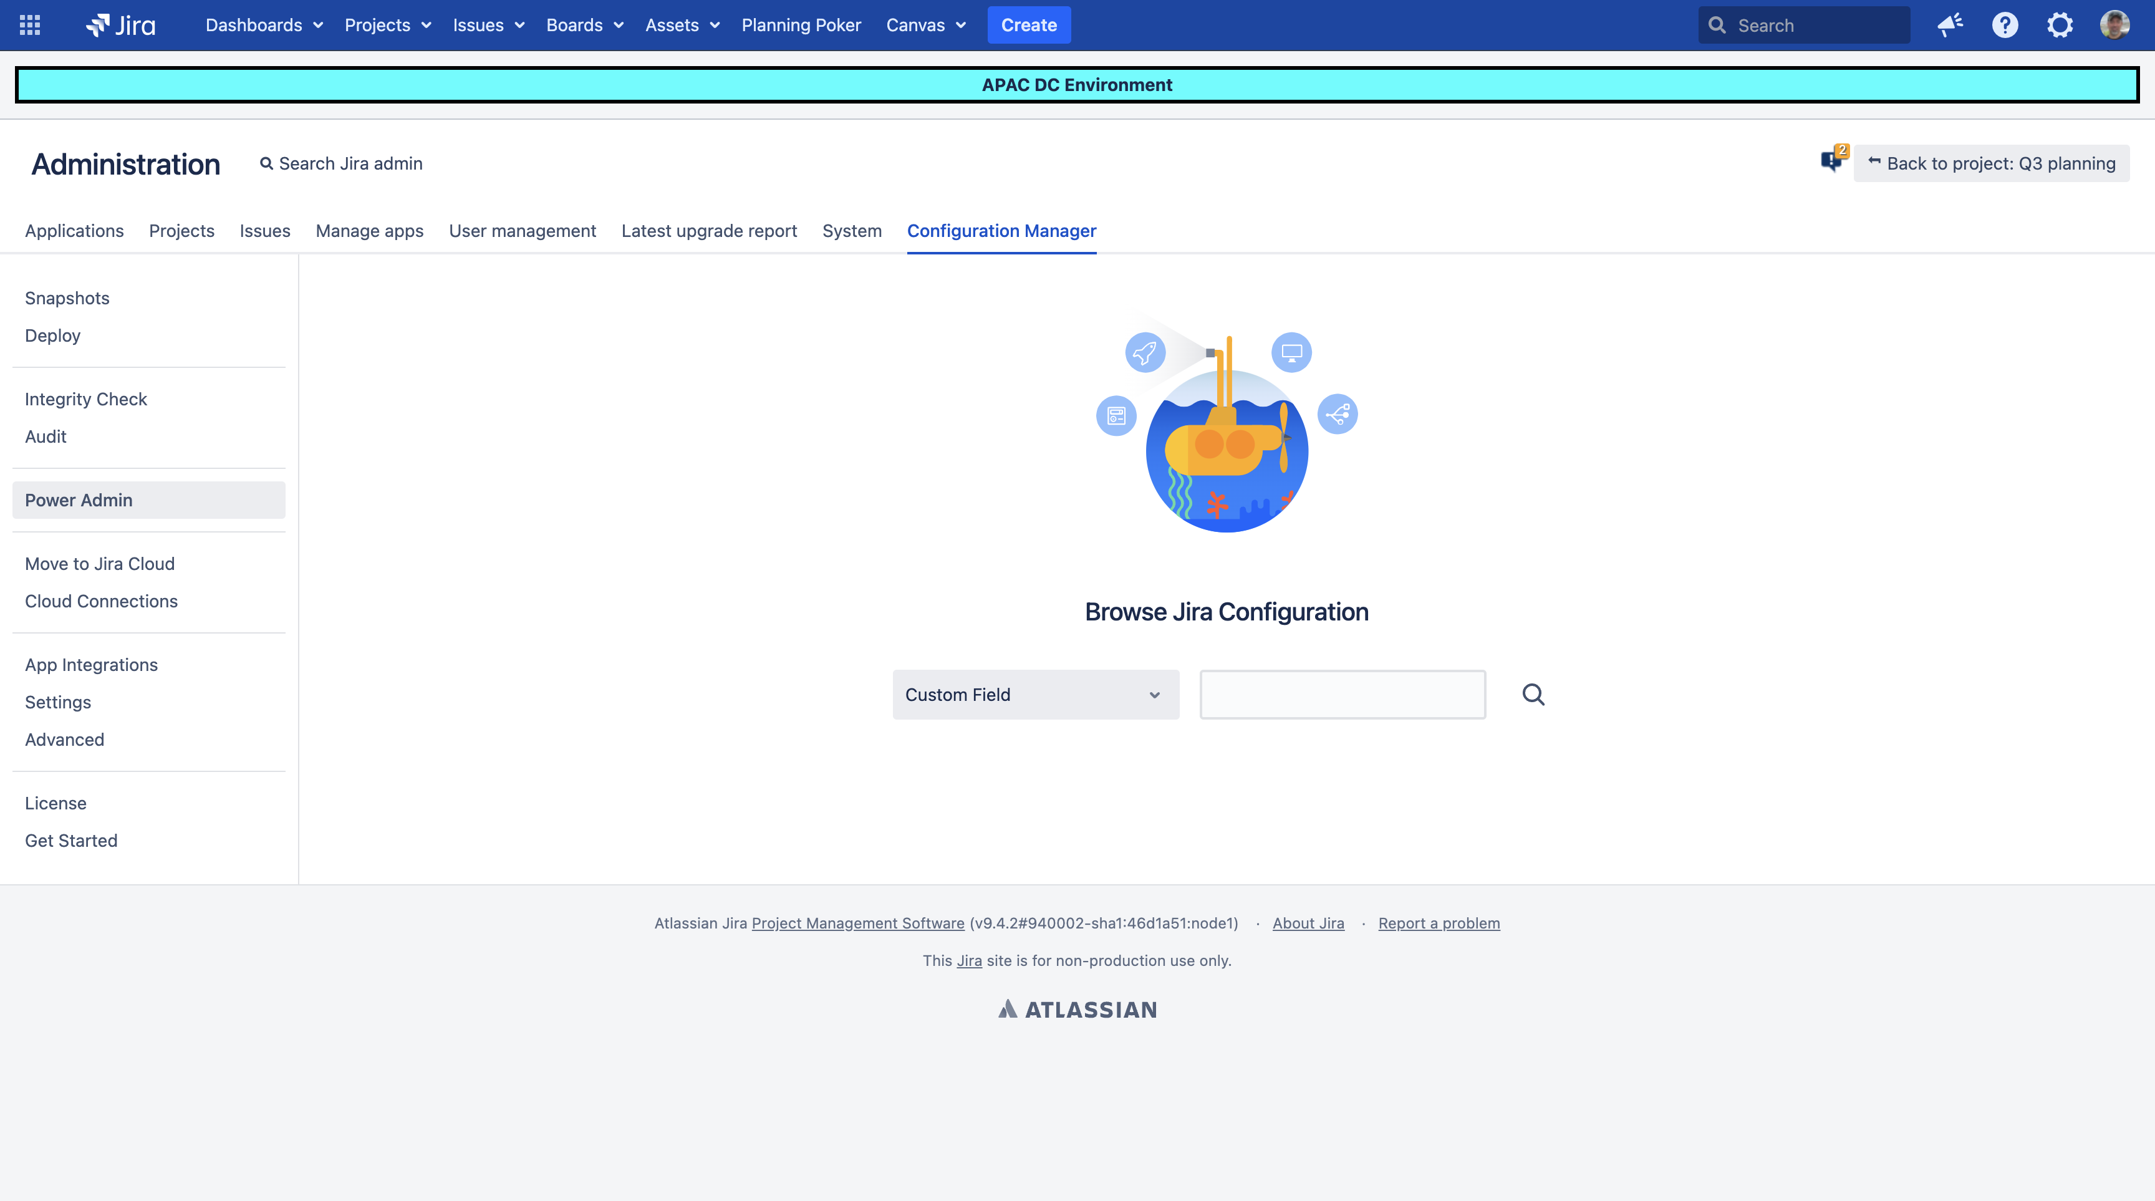Open License in the sidebar

pos(55,803)
